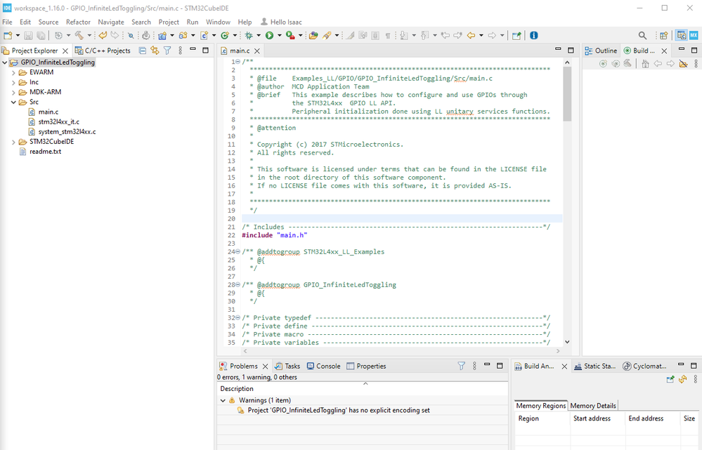Click Collapse All in Project Explorer
702x450 pixels.
(x=143, y=51)
